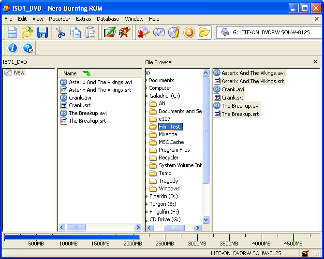
Task: Eject the disc with the orange eject icon
Action: [189, 32]
